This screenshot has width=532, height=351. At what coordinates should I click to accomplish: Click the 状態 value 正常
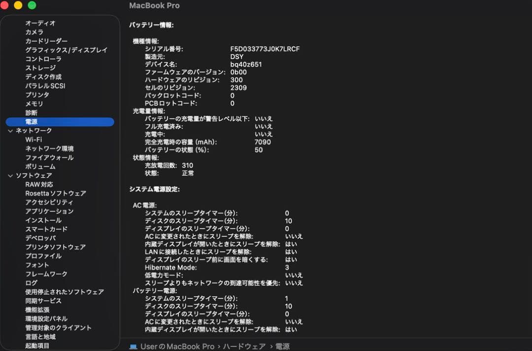[188, 174]
